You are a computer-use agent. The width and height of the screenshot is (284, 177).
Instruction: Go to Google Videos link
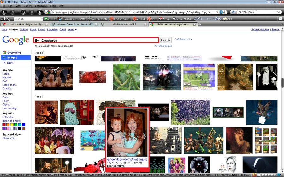click(x=24, y=30)
